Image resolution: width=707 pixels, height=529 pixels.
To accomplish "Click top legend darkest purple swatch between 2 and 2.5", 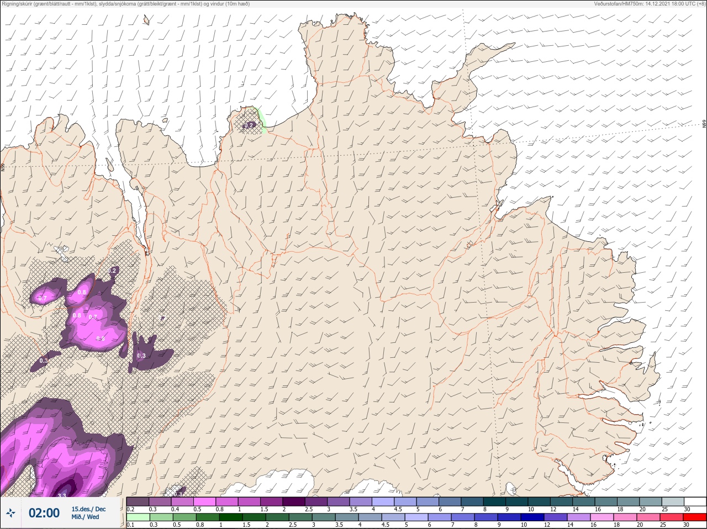I will click(x=295, y=501).
